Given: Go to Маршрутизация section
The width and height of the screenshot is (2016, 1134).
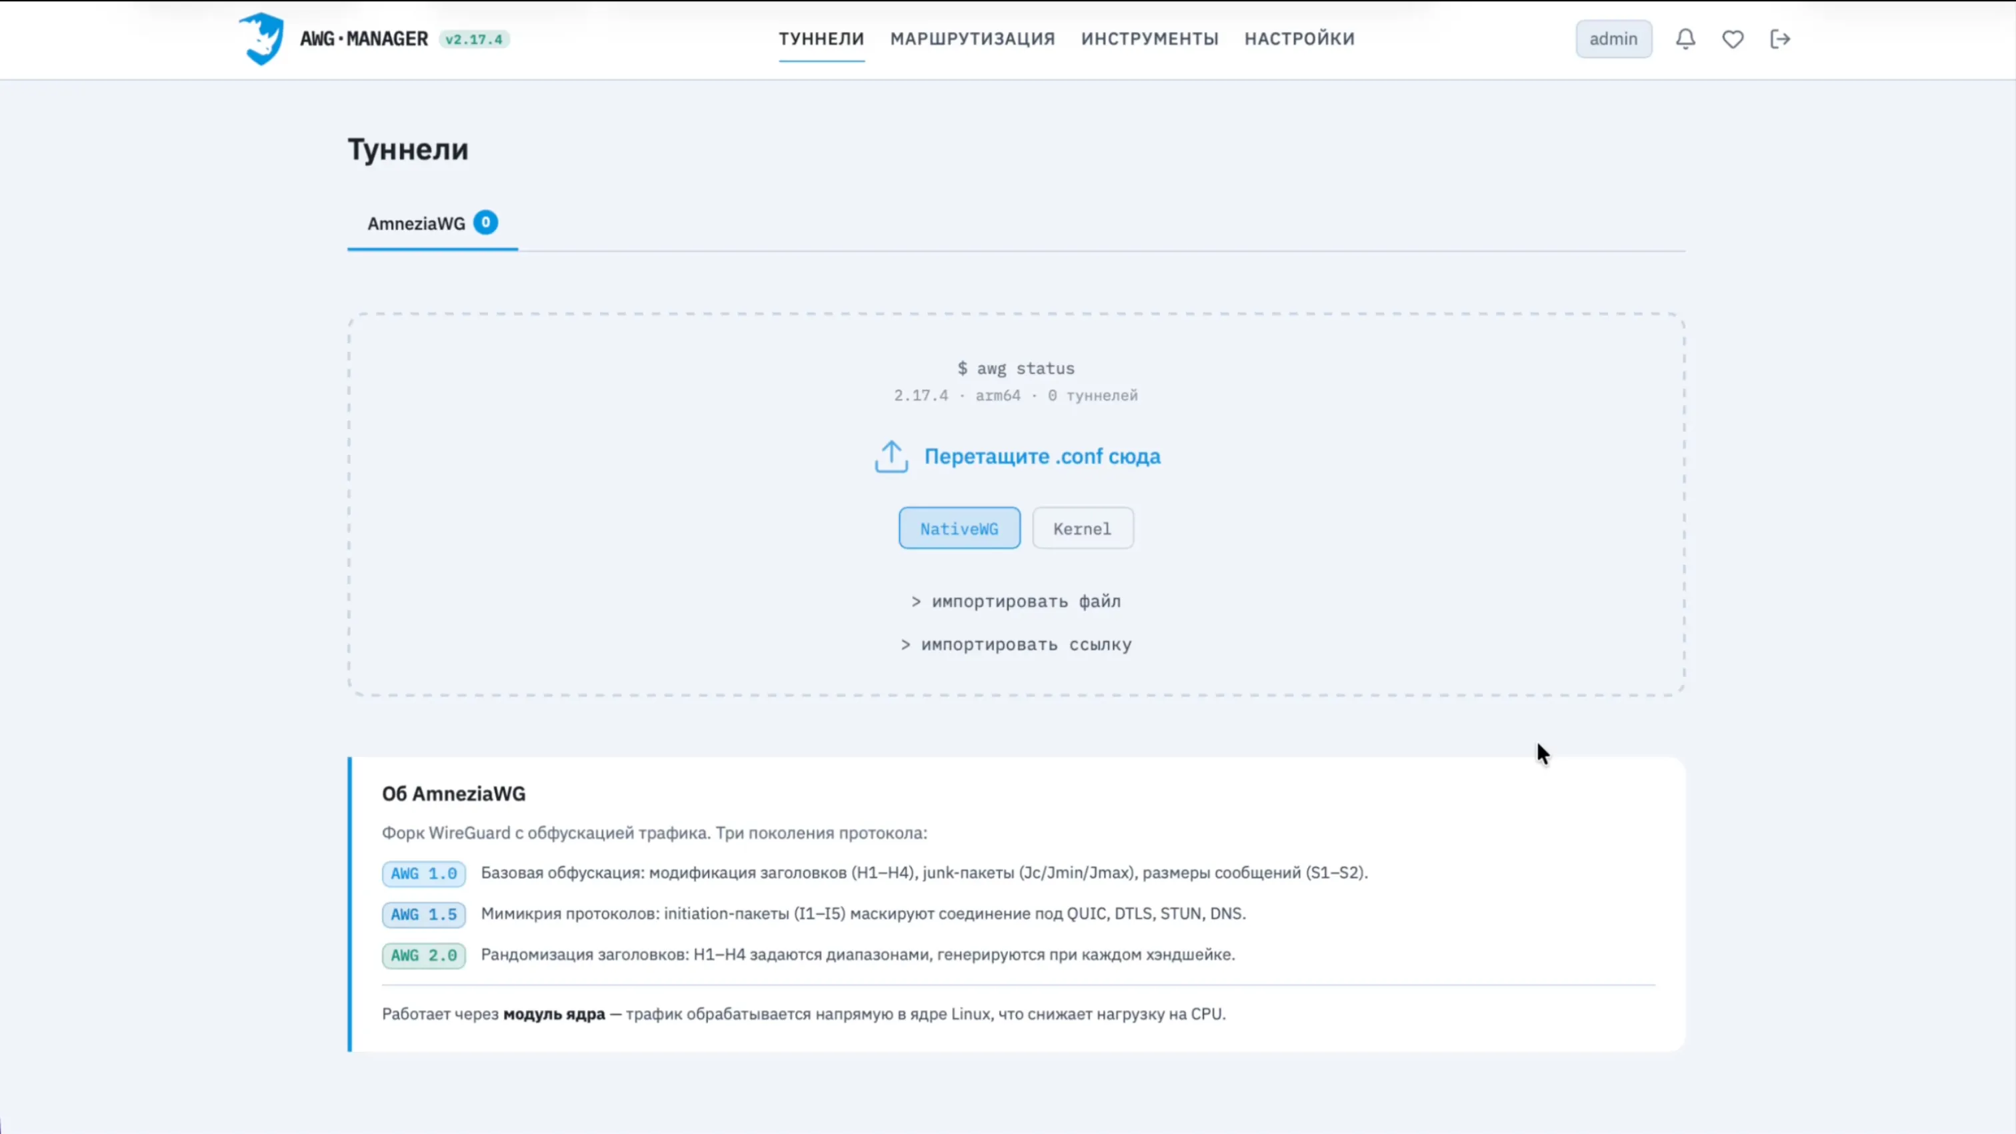Looking at the screenshot, I should [x=973, y=39].
